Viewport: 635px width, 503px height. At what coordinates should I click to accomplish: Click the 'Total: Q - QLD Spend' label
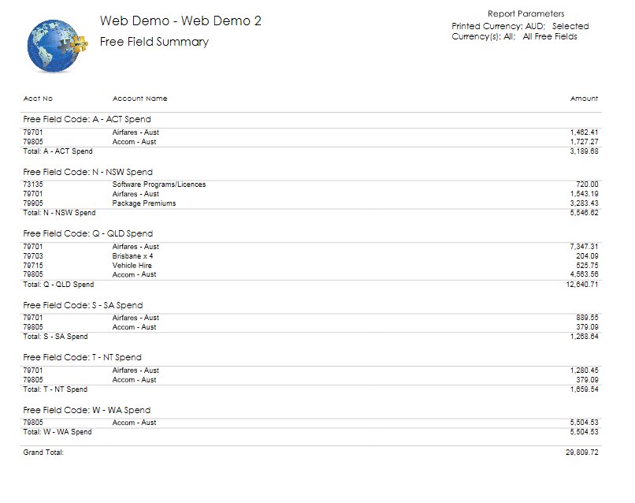[58, 285]
